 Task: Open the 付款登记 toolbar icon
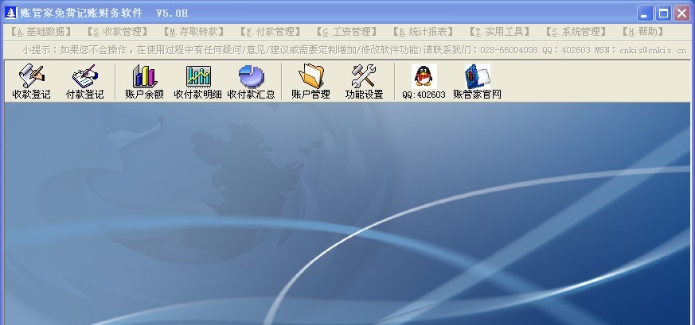[x=84, y=81]
